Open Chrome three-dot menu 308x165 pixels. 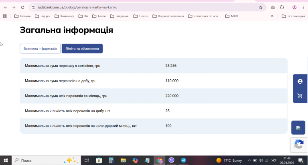[x=303, y=8]
